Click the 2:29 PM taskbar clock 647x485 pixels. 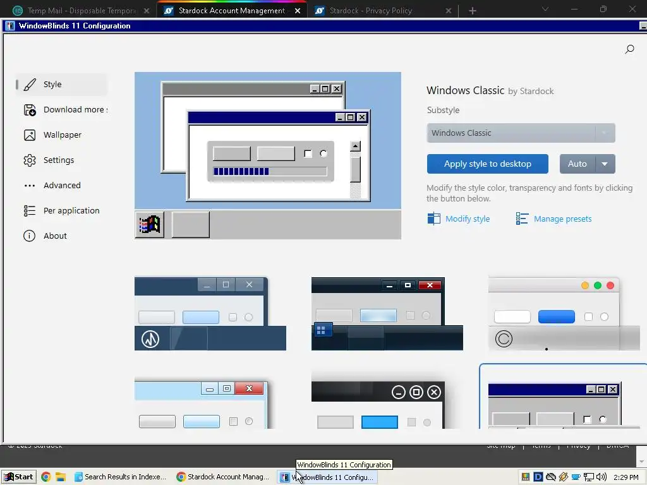626,477
